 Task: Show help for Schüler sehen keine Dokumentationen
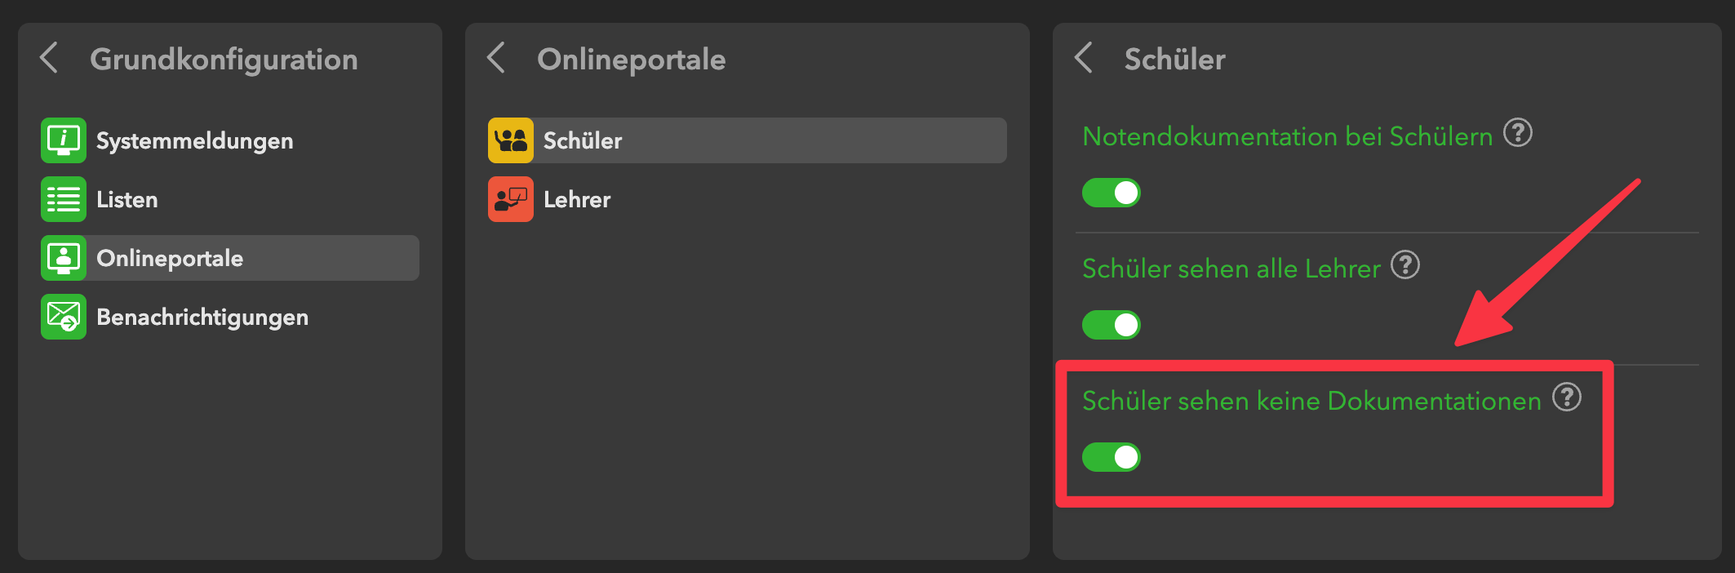coord(1567,398)
